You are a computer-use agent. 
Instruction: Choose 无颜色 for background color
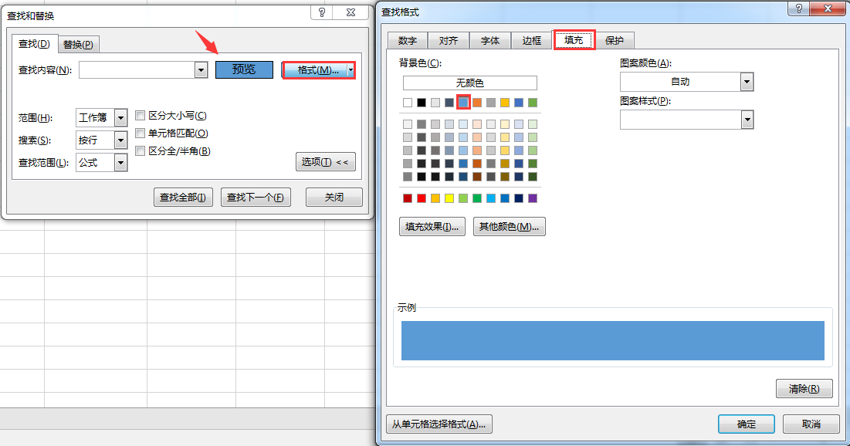click(x=470, y=83)
